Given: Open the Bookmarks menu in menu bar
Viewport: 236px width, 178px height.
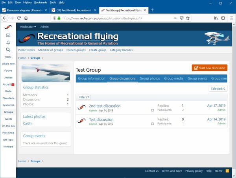Looking at the screenshot, I should coord(41,2).
